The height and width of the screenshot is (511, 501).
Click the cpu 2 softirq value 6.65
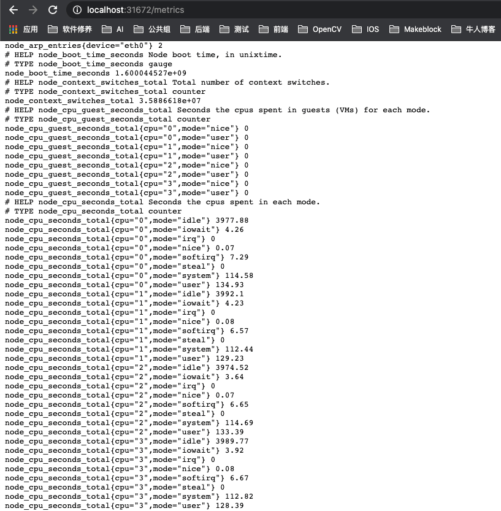(239, 404)
